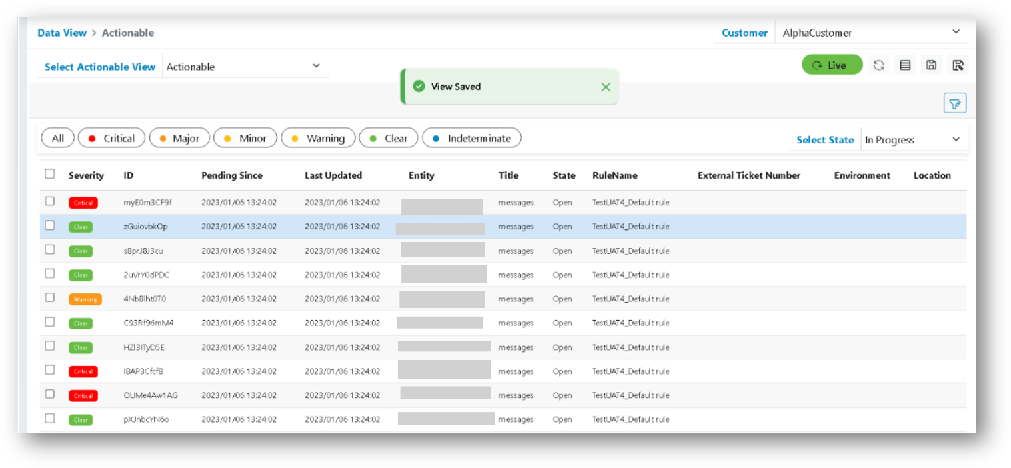Filter by Critical severity

pyautogui.click(x=111, y=138)
